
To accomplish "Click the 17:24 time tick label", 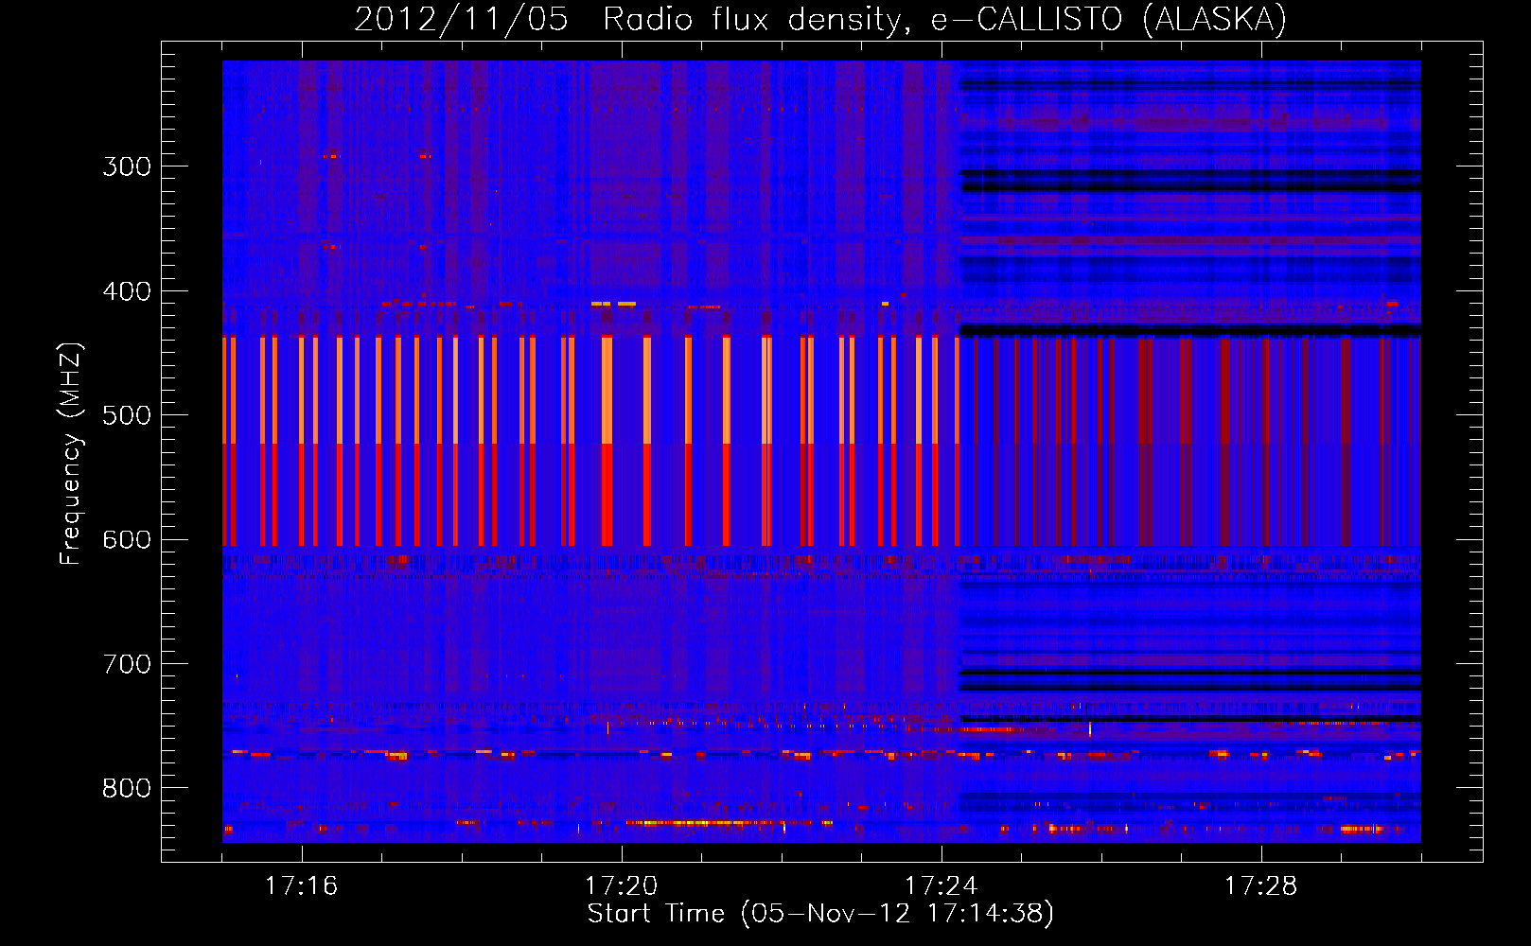I will pyautogui.click(x=941, y=886).
